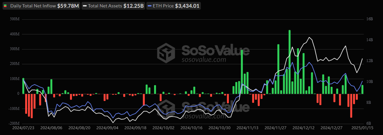This screenshot has height=135, width=383.
Task: Click the 400M left axis label
Action: tap(15, 34)
